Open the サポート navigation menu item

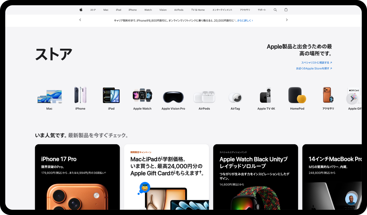pos(262,10)
